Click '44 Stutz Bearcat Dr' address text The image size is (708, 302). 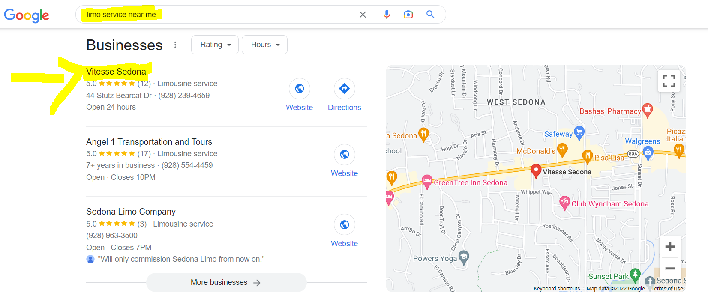tap(119, 96)
